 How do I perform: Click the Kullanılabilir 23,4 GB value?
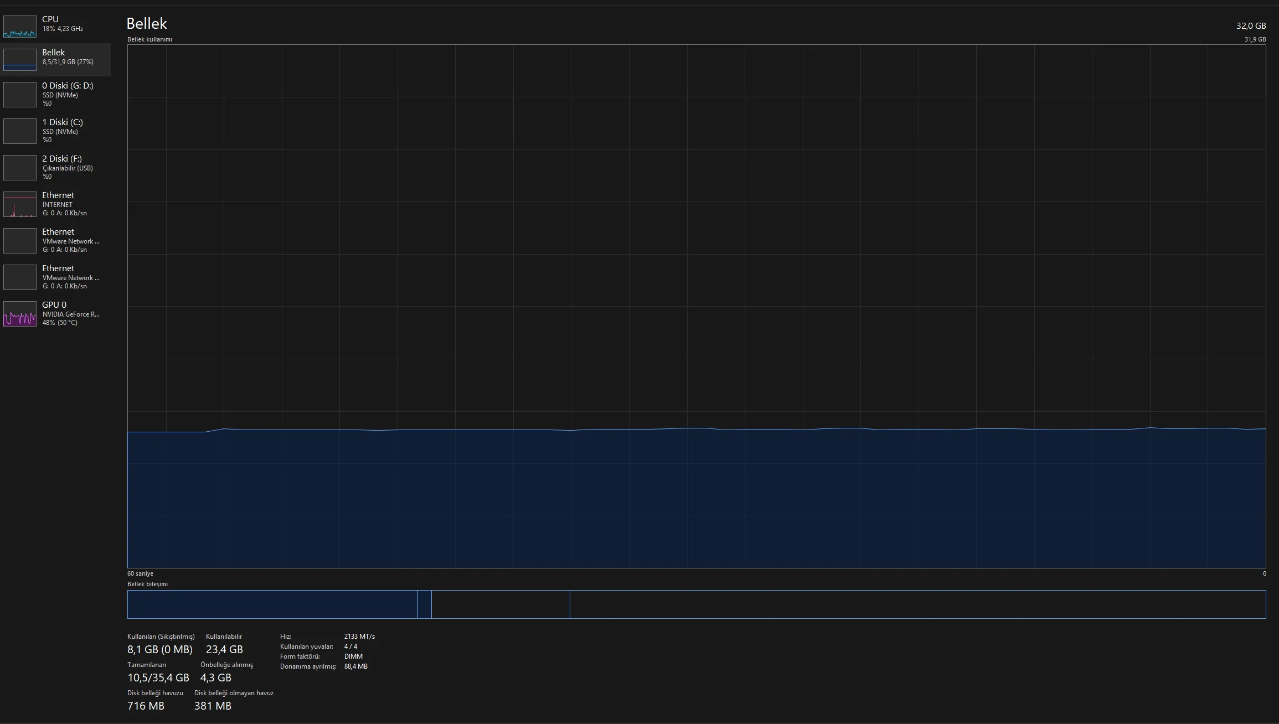[x=224, y=649]
